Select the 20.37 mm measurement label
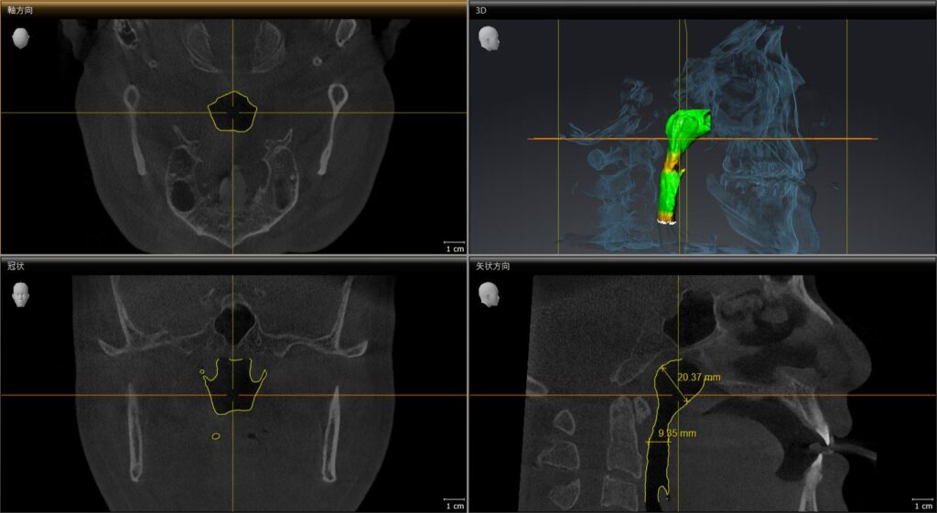This screenshot has height=513, width=937. 699,377
